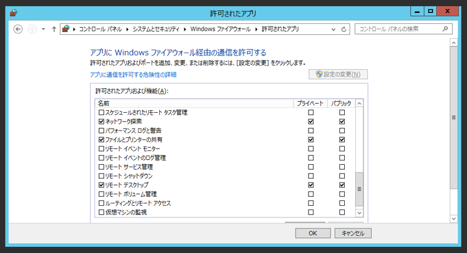Click window scrollbar up arrow
467x253 pixels.
point(453,43)
